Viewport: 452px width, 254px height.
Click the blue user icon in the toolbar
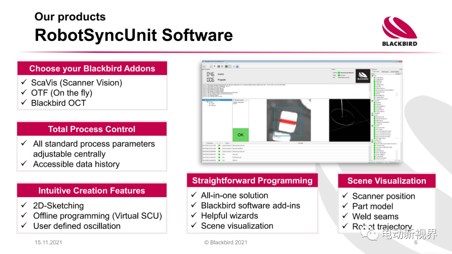click(x=237, y=66)
